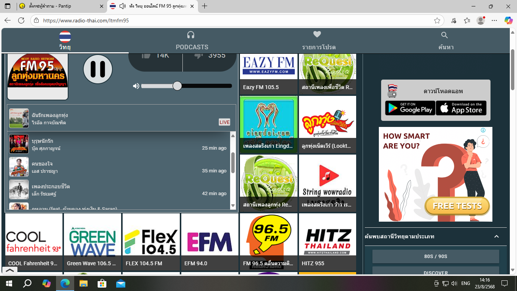Open Mail app from taskbar
This screenshot has height=291, width=517.
(121, 283)
